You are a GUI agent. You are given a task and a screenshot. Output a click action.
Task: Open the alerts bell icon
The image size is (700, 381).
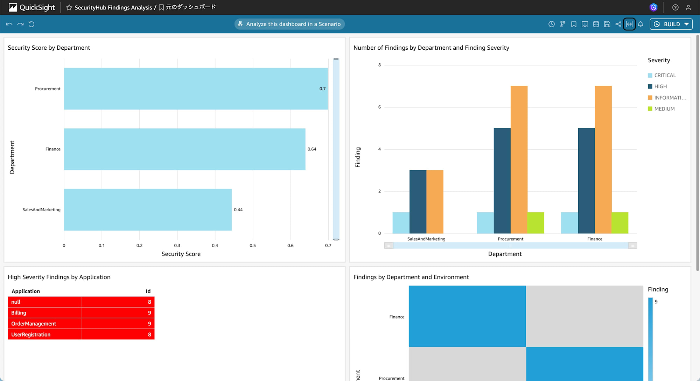pyautogui.click(x=640, y=24)
